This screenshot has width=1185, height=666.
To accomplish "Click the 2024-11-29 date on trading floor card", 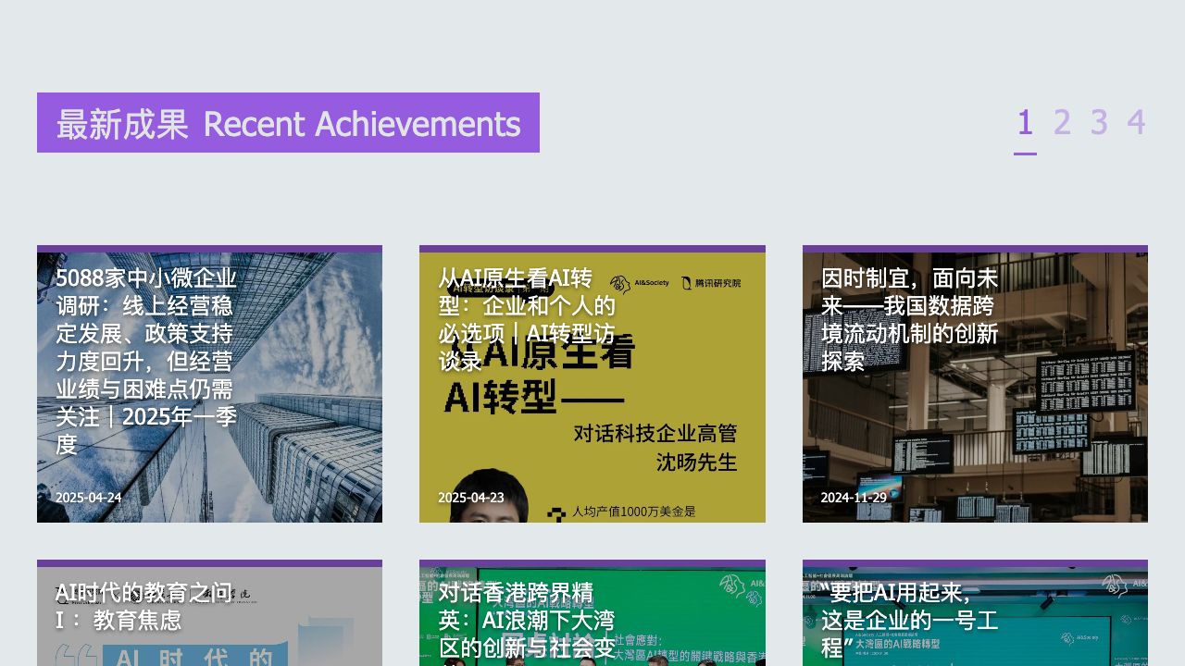I will 853,498.
